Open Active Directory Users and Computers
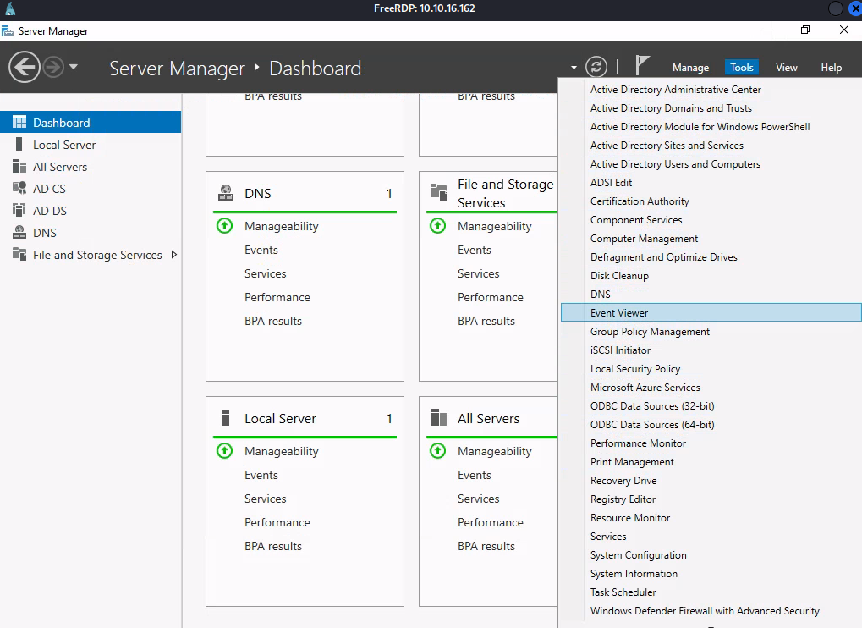This screenshot has height=628, width=862. pos(711,164)
